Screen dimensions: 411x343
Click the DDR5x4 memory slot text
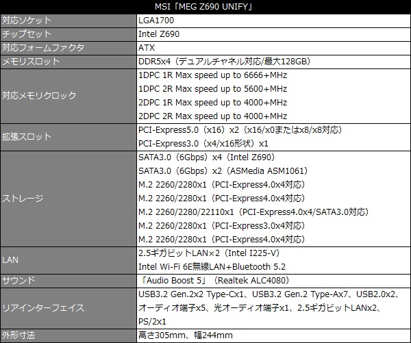pyautogui.click(x=225, y=62)
